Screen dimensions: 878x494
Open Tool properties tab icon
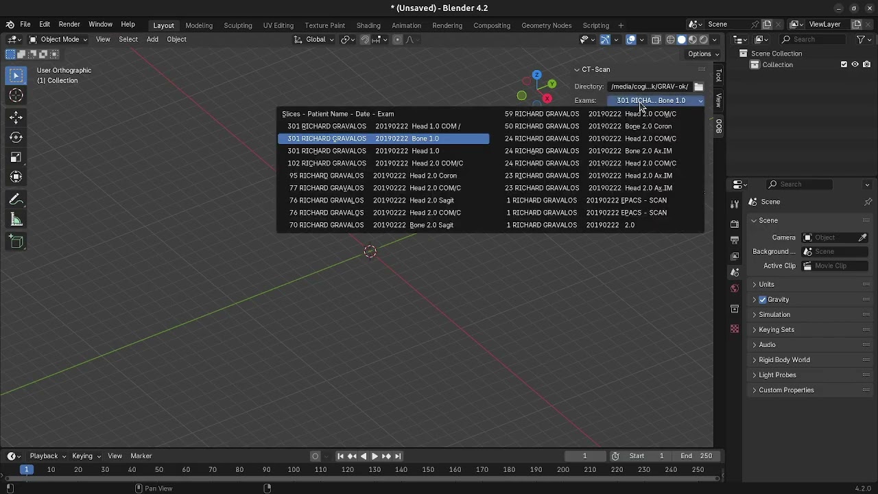[x=735, y=204]
